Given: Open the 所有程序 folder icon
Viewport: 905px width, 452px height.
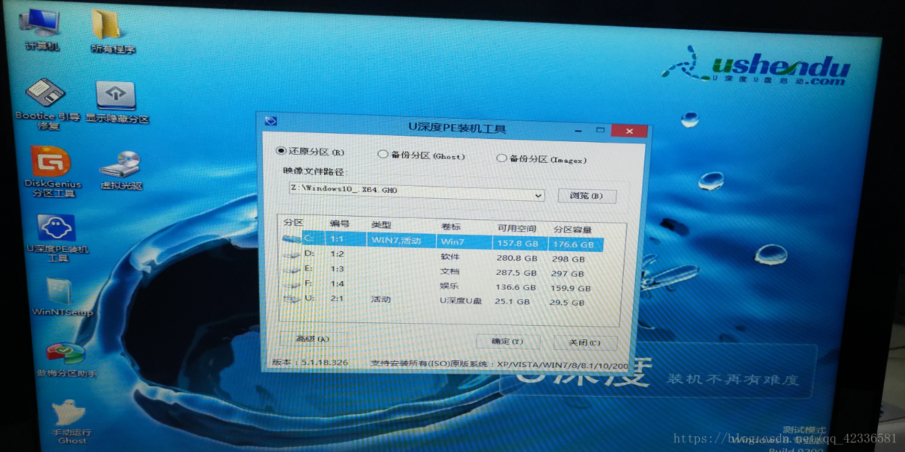Looking at the screenshot, I should [x=112, y=32].
